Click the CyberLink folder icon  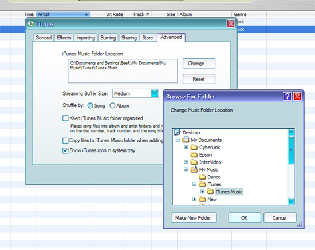pos(194,148)
